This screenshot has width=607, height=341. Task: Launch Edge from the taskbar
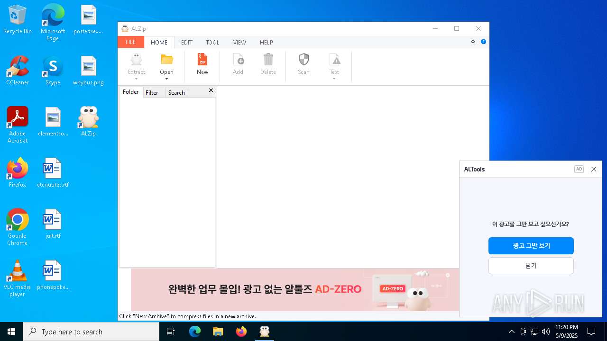[x=195, y=332]
